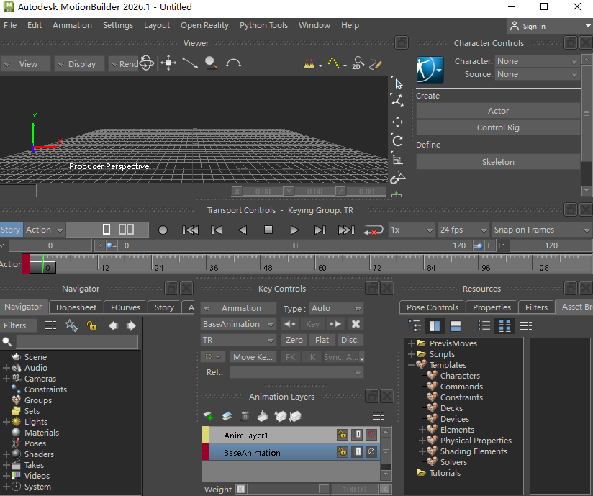Activate the dolly camera tool
Image resolution: width=593 pixels, height=496 pixels.
pos(190,63)
